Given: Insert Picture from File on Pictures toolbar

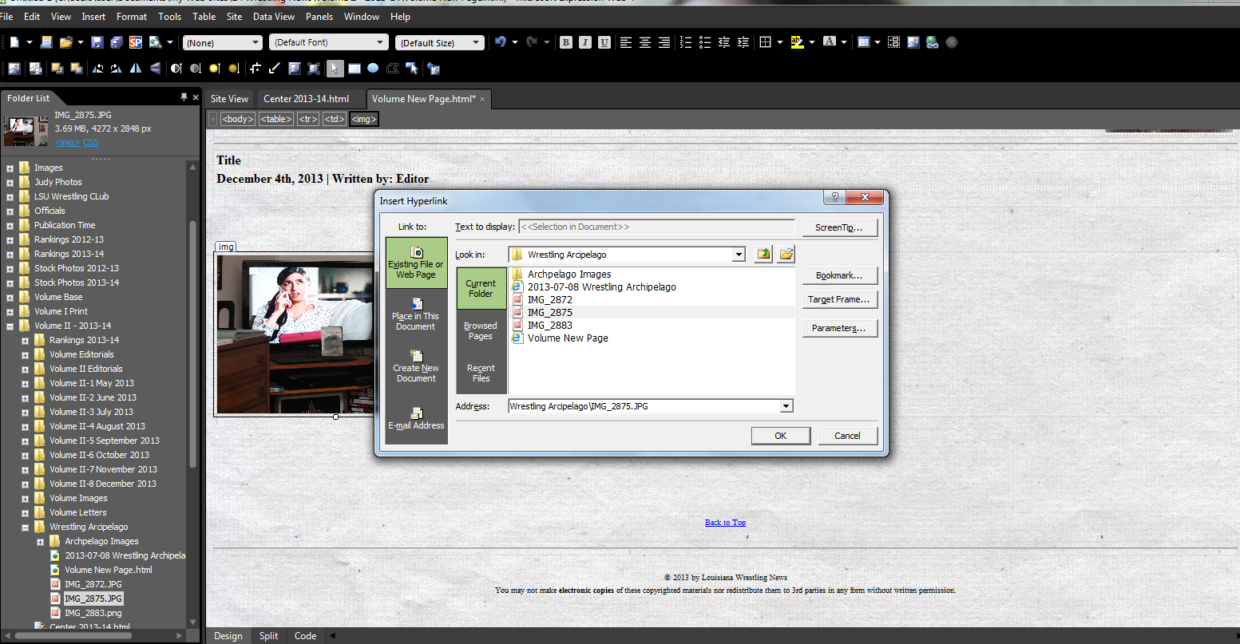Looking at the screenshot, I should click(14, 69).
